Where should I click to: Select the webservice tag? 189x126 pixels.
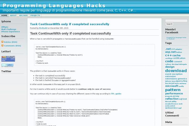pos(171,108)
